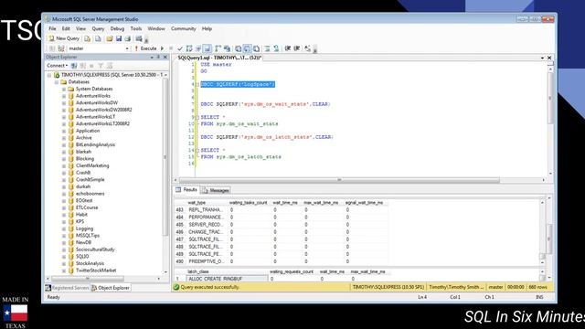Select the ClientMarketing database

point(92,165)
